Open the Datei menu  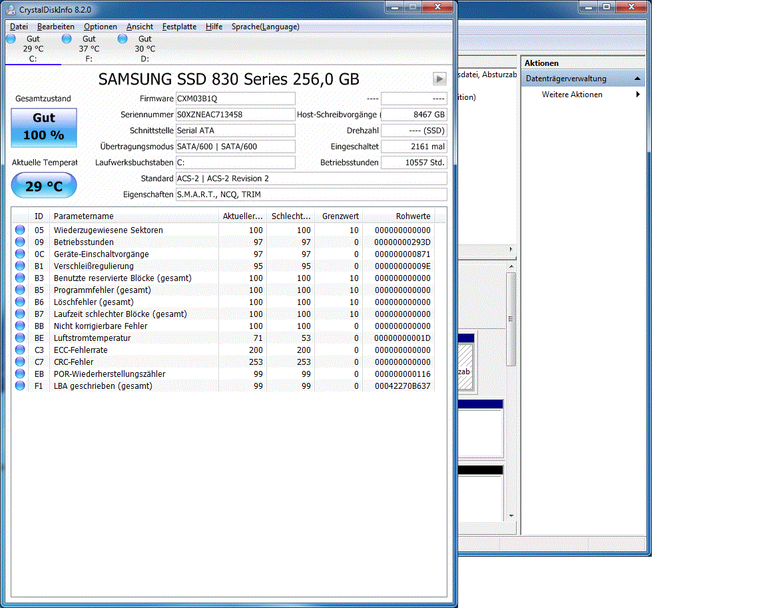[19, 27]
